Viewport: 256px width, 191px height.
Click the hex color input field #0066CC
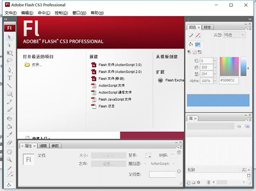coord(228,80)
